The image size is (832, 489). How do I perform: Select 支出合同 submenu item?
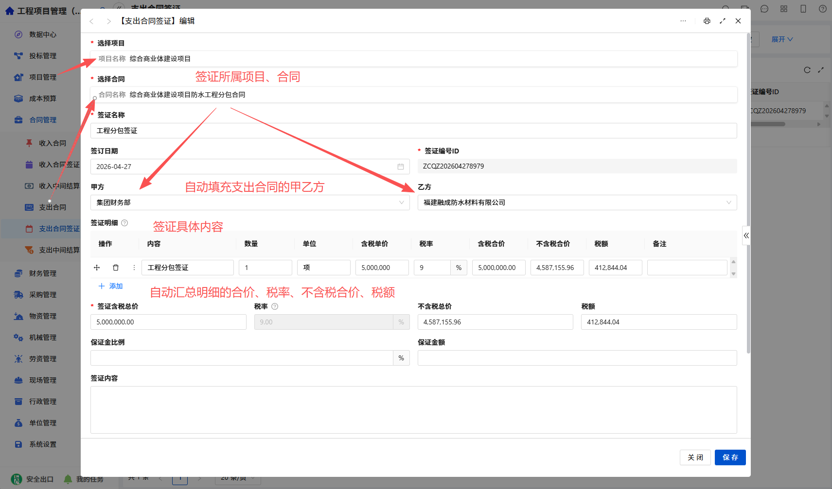tap(53, 207)
